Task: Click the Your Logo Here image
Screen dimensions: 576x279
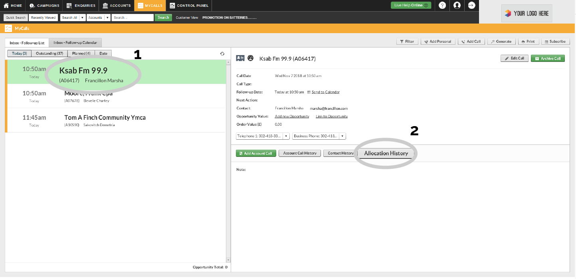Action: tap(527, 13)
